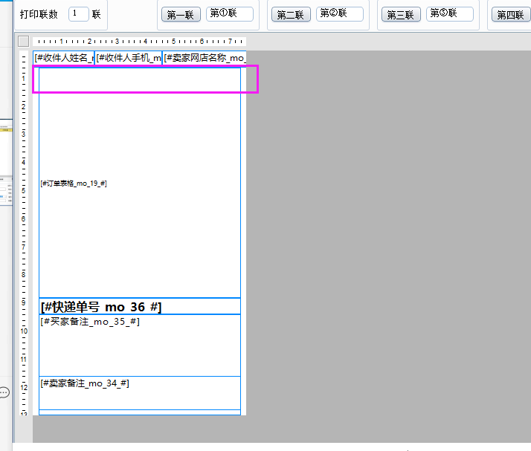Viewport: 531px width, 451px height.
Task: Select the 收件人手机 template field
Action: point(129,58)
